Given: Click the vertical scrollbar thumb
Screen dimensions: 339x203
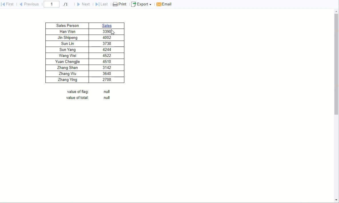Looking at the screenshot, I should (336, 64).
